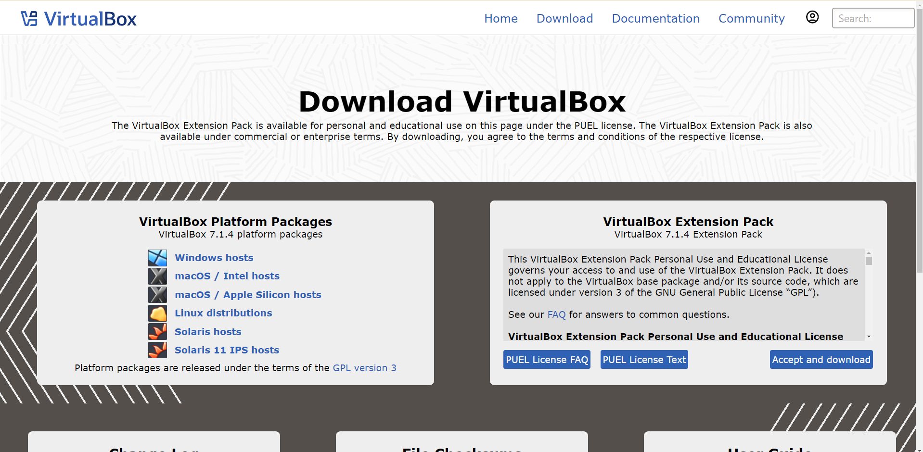Click the "VirtualBox Platform Packages" heading
This screenshot has width=923, height=452.
[235, 222]
